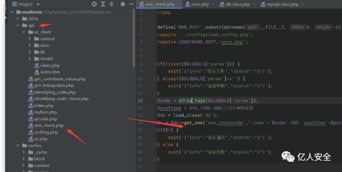
Task: Open the Project view dropdown
Action: pos(38,4)
